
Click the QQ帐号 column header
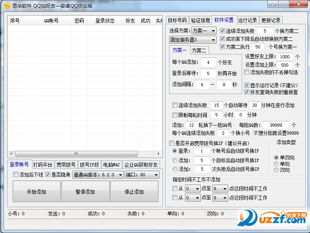(x=52, y=21)
